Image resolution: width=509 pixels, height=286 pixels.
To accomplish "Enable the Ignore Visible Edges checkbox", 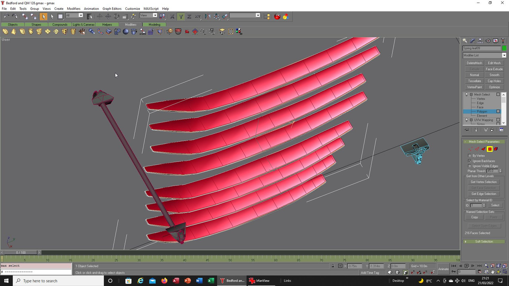I will (x=470, y=166).
